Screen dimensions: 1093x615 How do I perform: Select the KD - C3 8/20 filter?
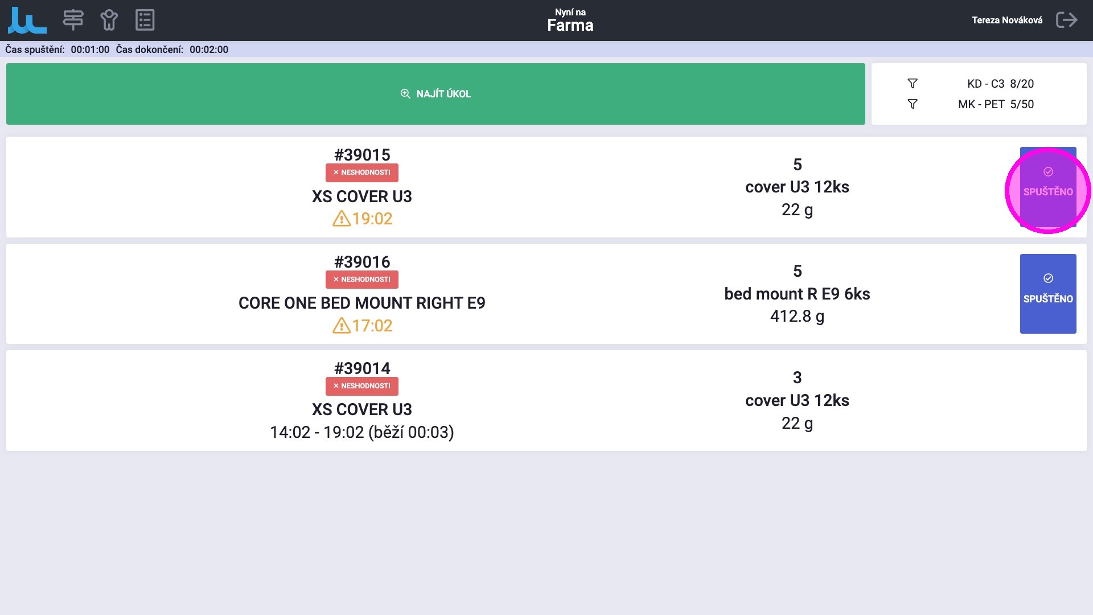tap(1000, 84)
